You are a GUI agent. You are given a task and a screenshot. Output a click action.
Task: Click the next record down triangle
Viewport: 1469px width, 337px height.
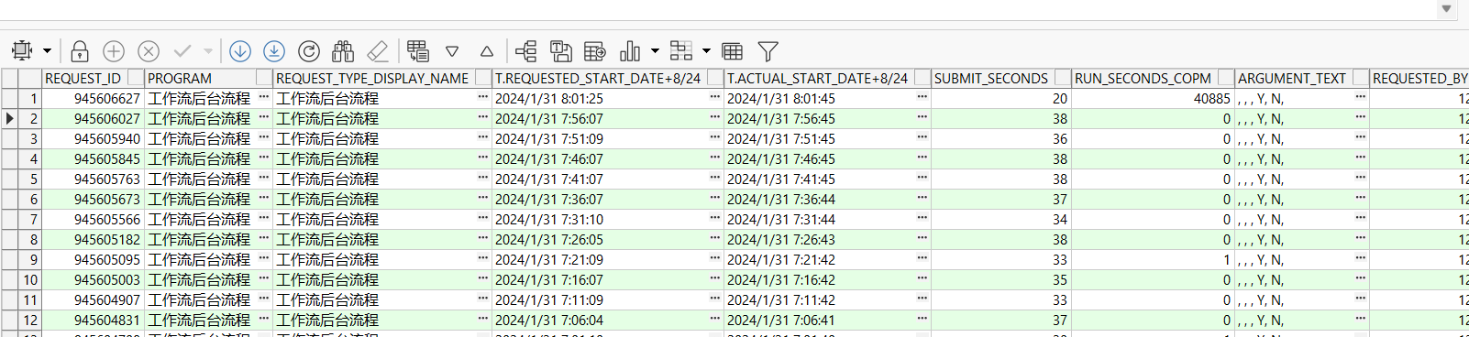[452, 51]
